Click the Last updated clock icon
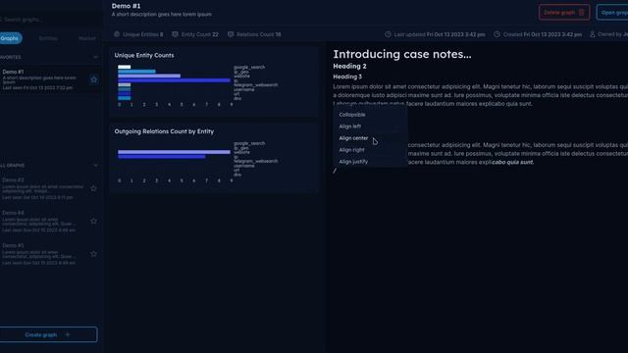Viewport: 628px width, 353px height. [388, 34]
